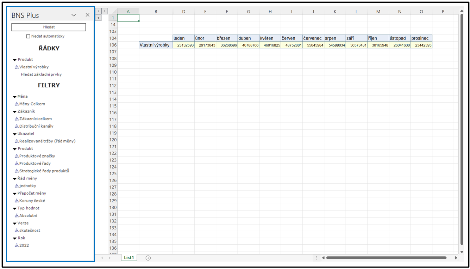470x269 pixels.
Task: Select cell with value 55045984
Action: (x=313, y=45)
